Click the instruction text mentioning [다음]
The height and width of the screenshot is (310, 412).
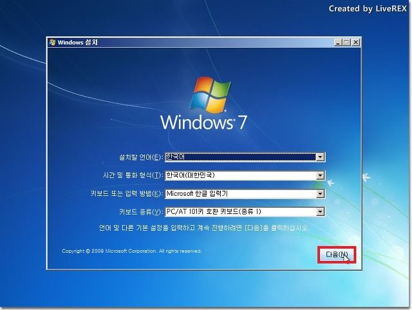coord(204,228)
